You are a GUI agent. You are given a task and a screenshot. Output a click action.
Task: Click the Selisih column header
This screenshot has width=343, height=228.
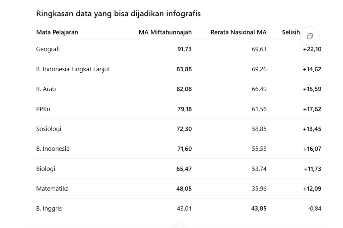pyautogui.click(x=291, y=32)
